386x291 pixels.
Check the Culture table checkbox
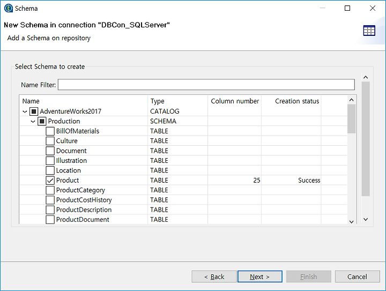(50, 141)
